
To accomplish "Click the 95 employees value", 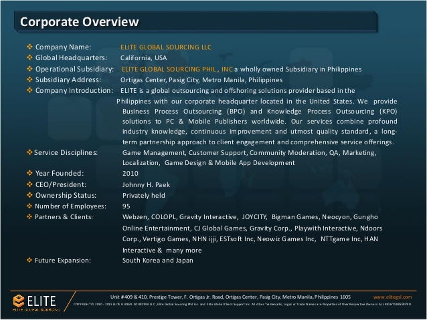I will (126, 206).
